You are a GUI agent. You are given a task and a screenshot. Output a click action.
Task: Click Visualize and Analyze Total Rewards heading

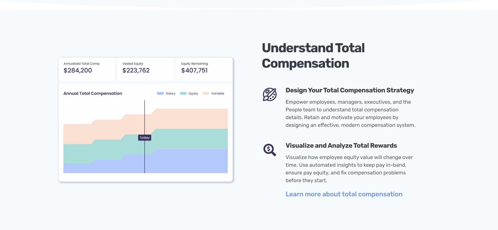[341, 146]
